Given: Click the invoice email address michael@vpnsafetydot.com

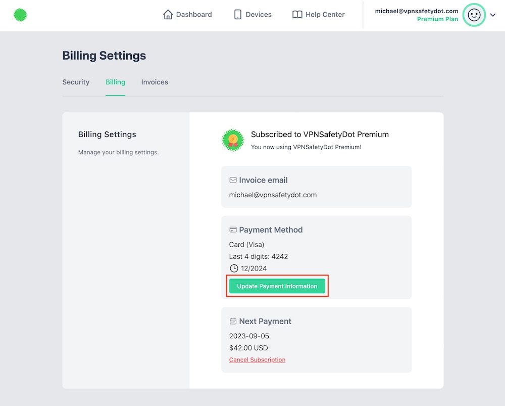Looking at the screenshot, I should pyautogui.click(x=273, y=195).
